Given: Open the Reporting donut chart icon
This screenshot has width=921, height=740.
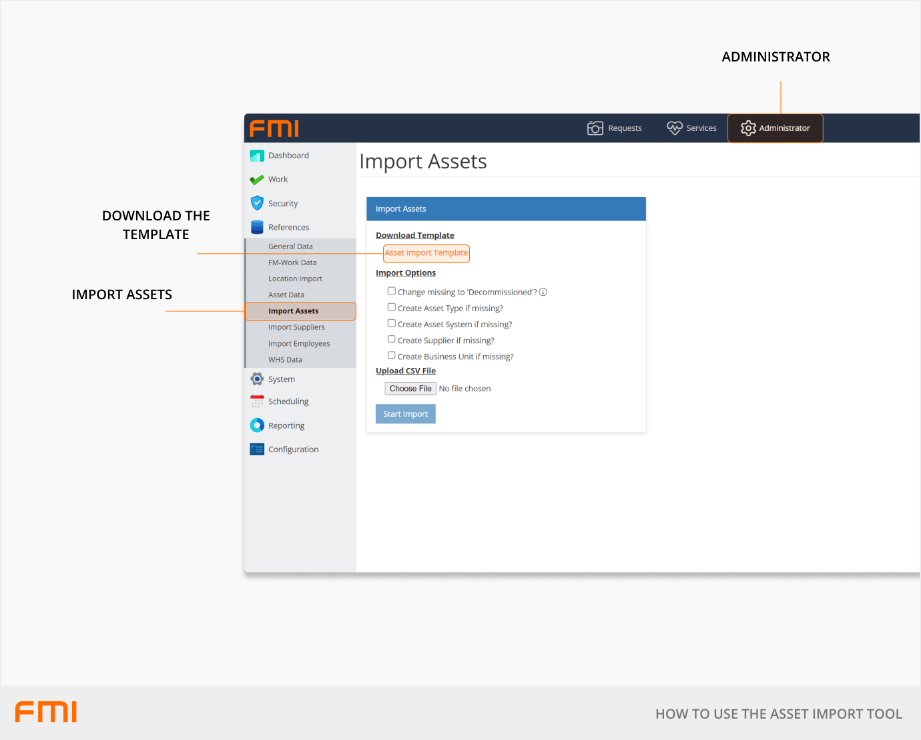Looking at the screenshot, I should (x=257, y=425).
